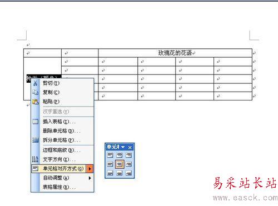Viewport: 278px width, 206px height.
Task: Click the Paste clipboard icon beside 粘贴(P)
Action: (36, 102)
